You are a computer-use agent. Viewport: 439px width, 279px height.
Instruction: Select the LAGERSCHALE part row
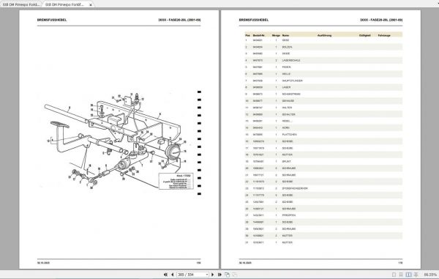tap(323, 61)
